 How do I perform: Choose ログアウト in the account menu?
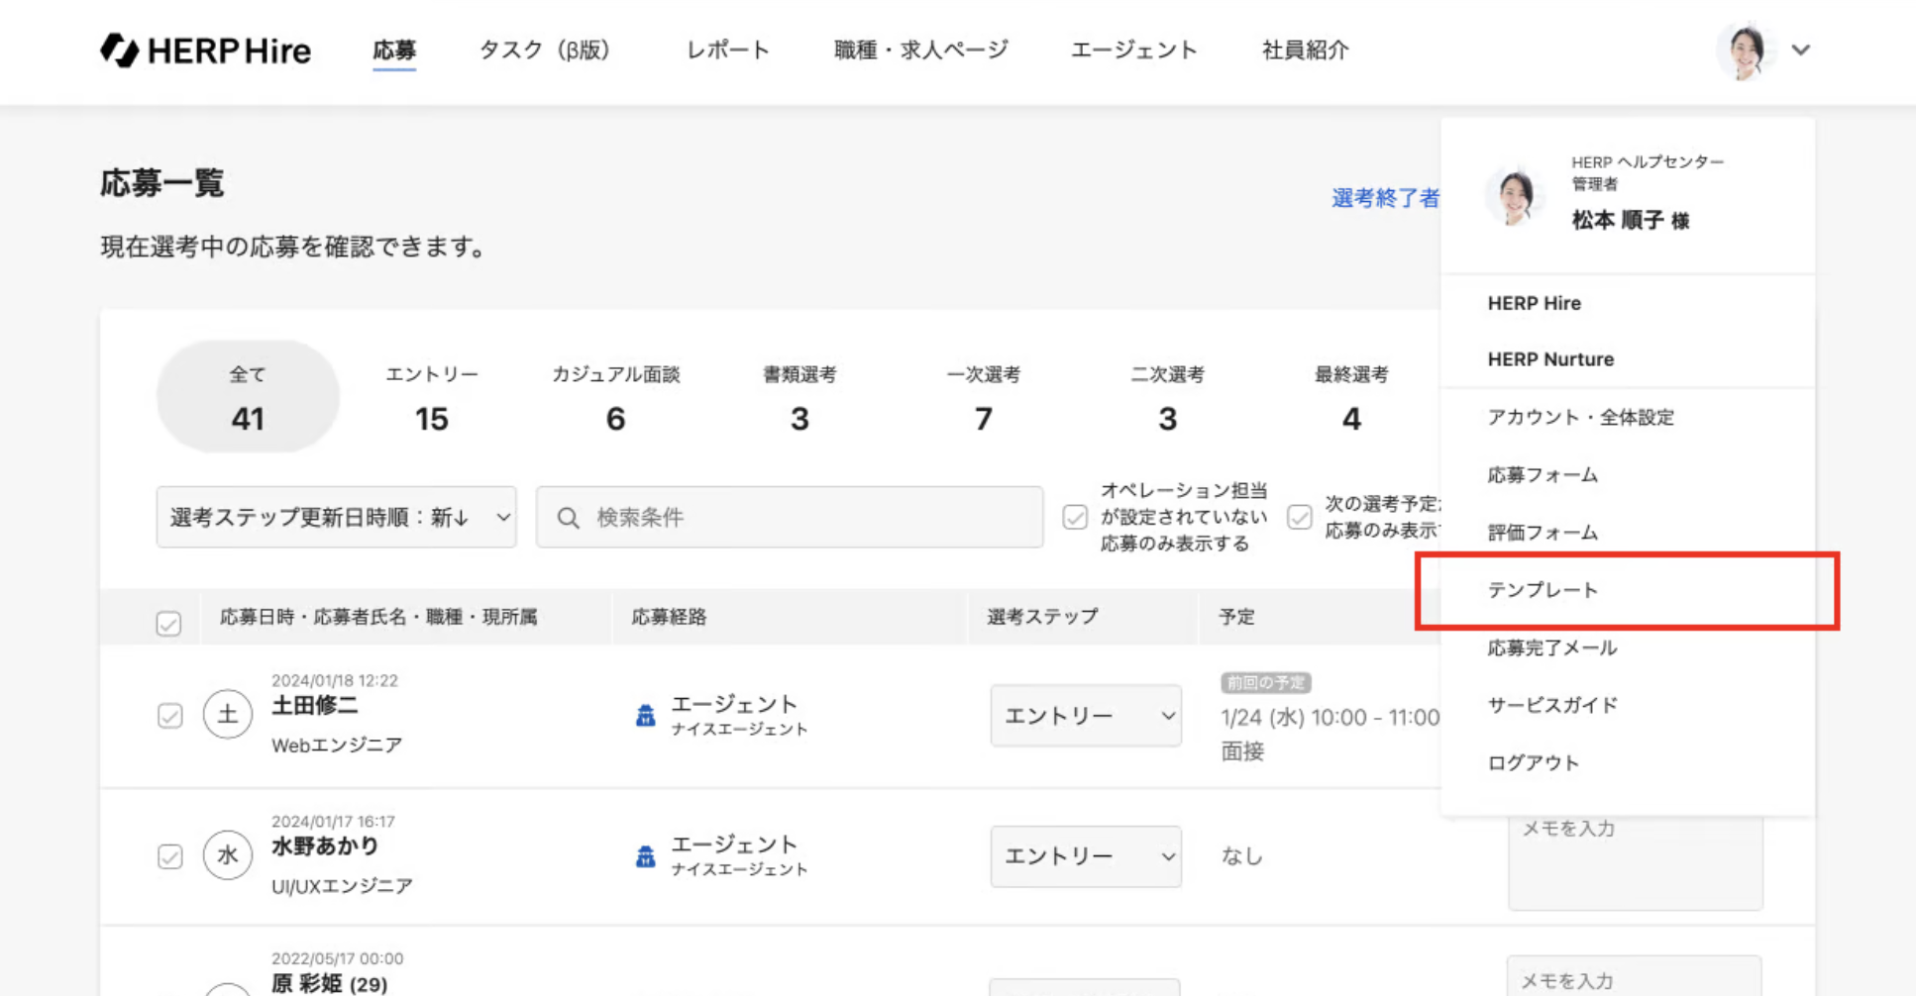tap(1533, 762)
